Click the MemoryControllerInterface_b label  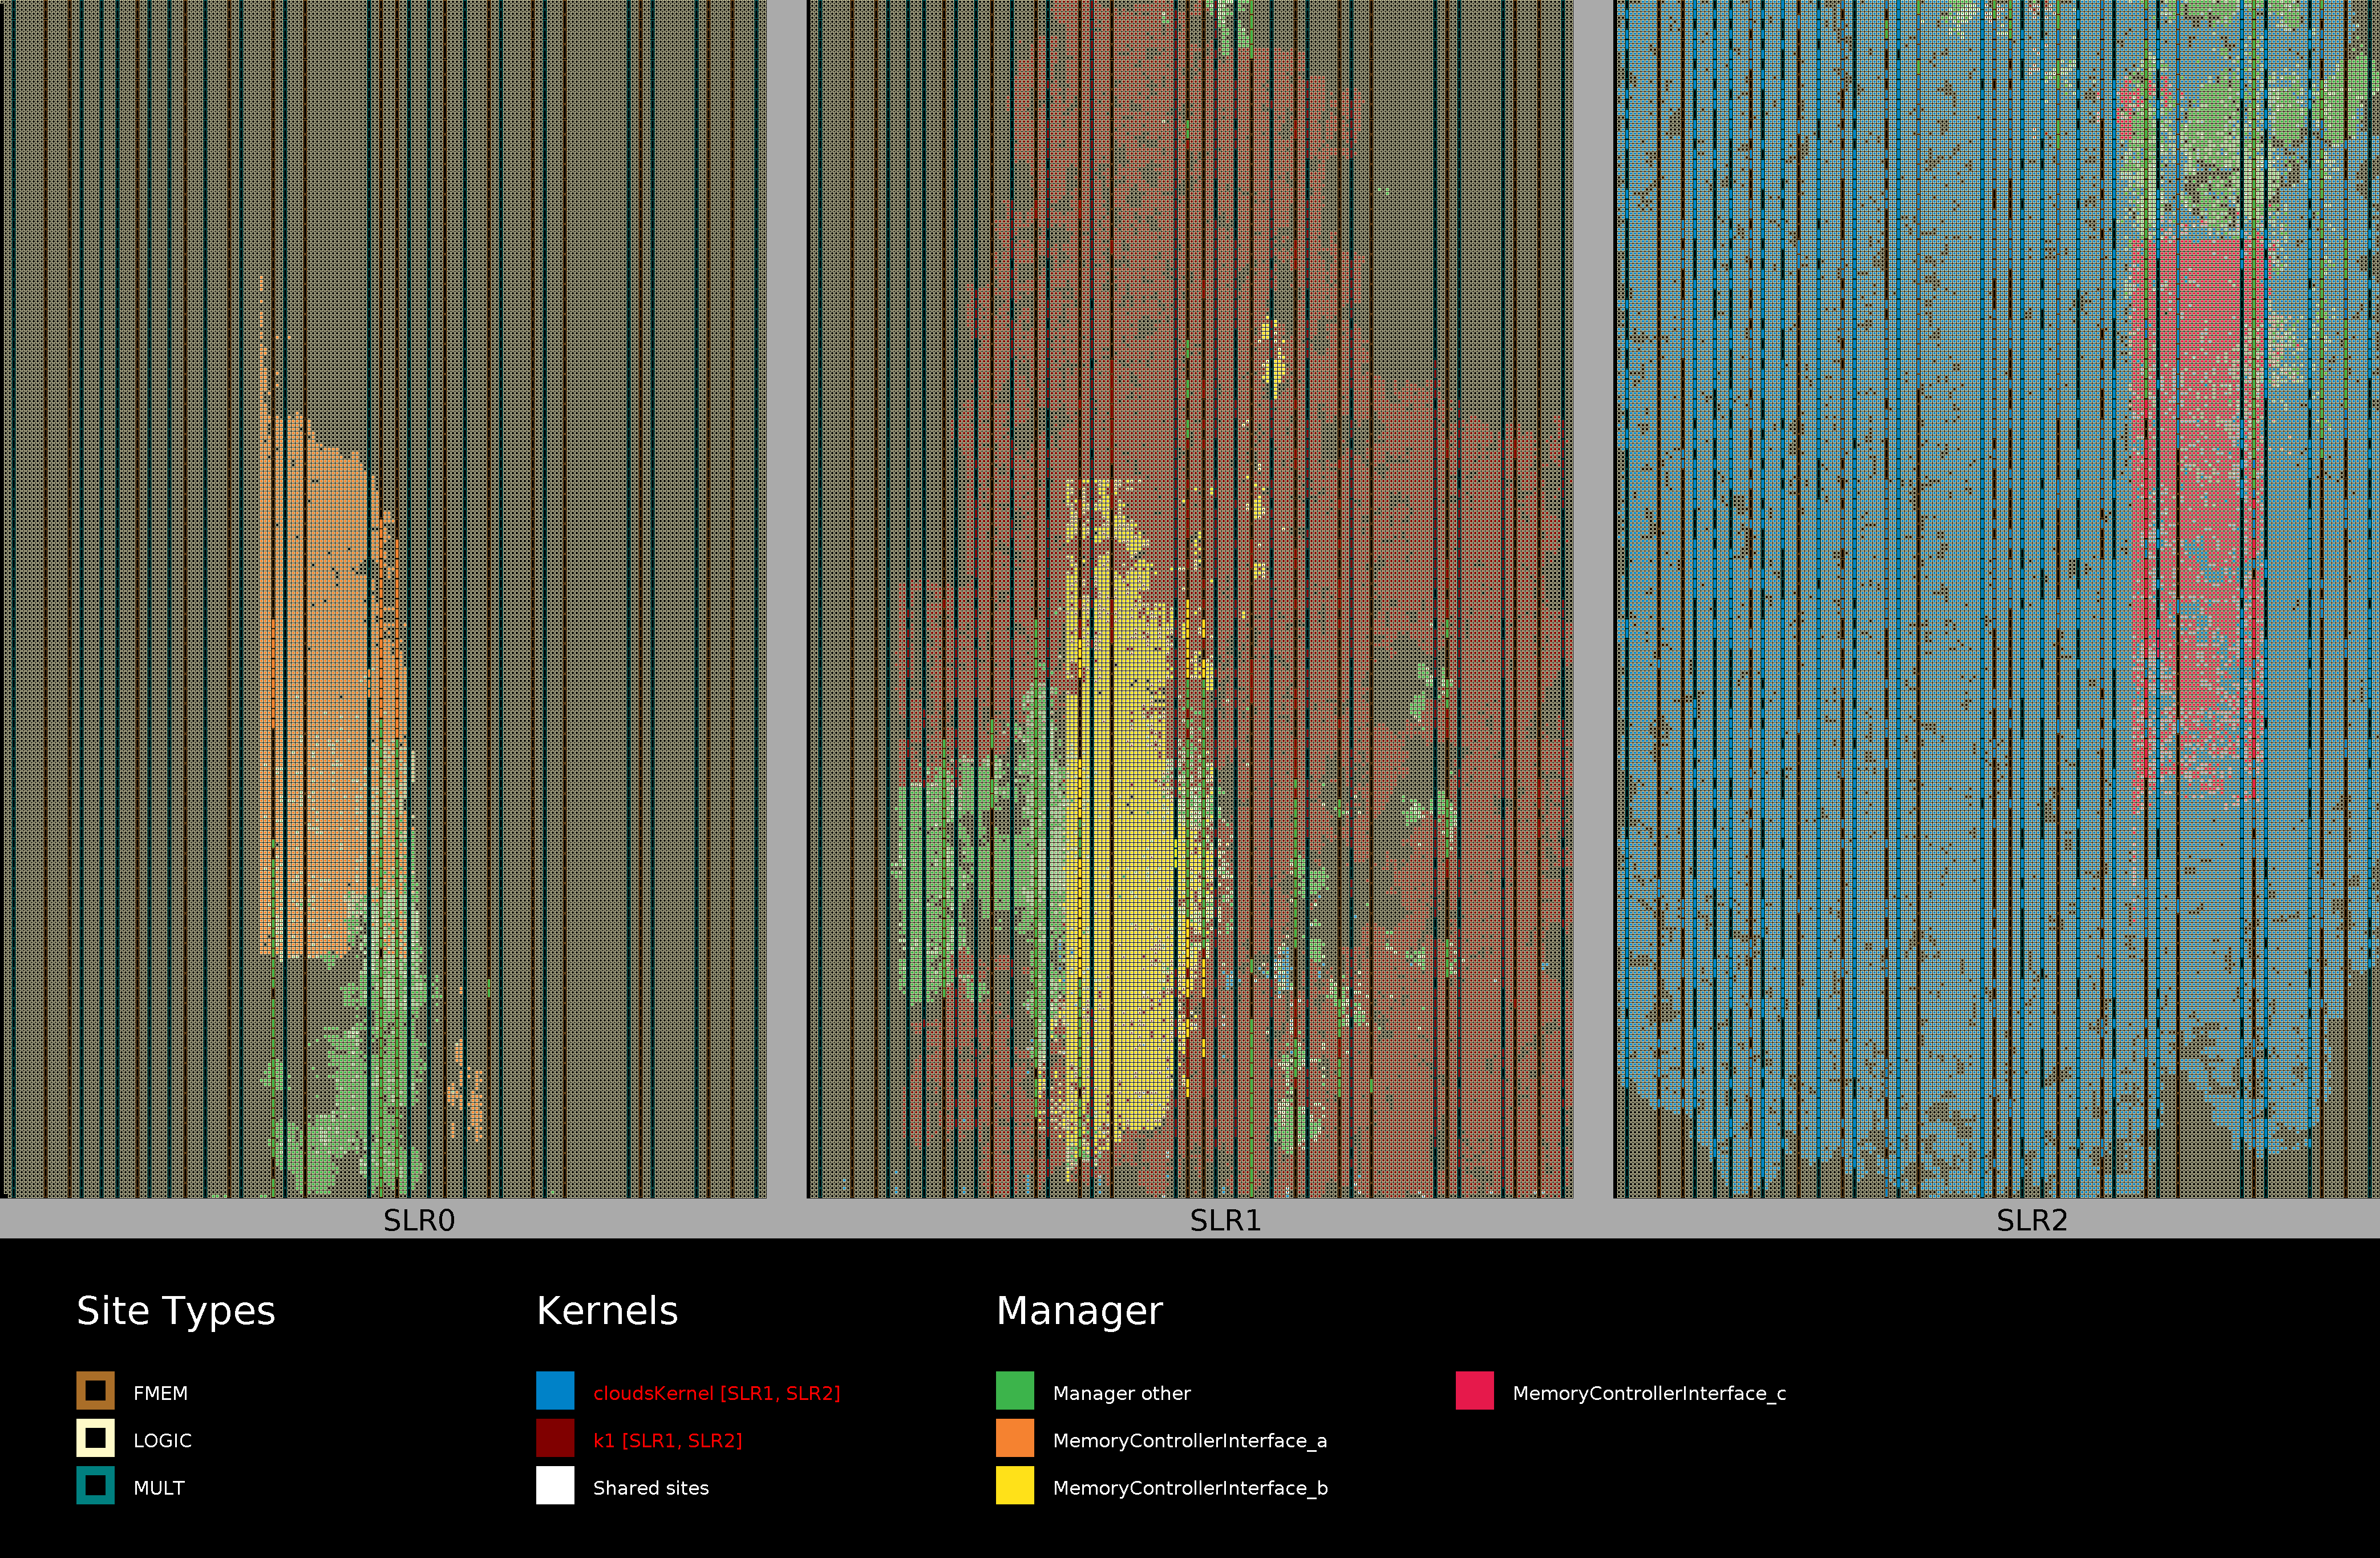pyautogui.click(x=1190, y=1488)
